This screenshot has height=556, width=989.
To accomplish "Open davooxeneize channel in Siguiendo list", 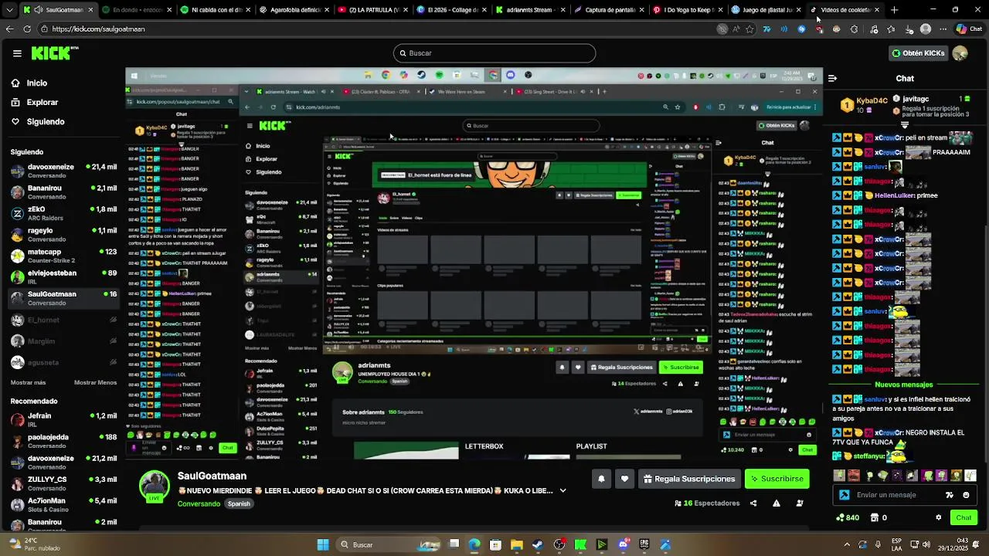I will 63,171.
